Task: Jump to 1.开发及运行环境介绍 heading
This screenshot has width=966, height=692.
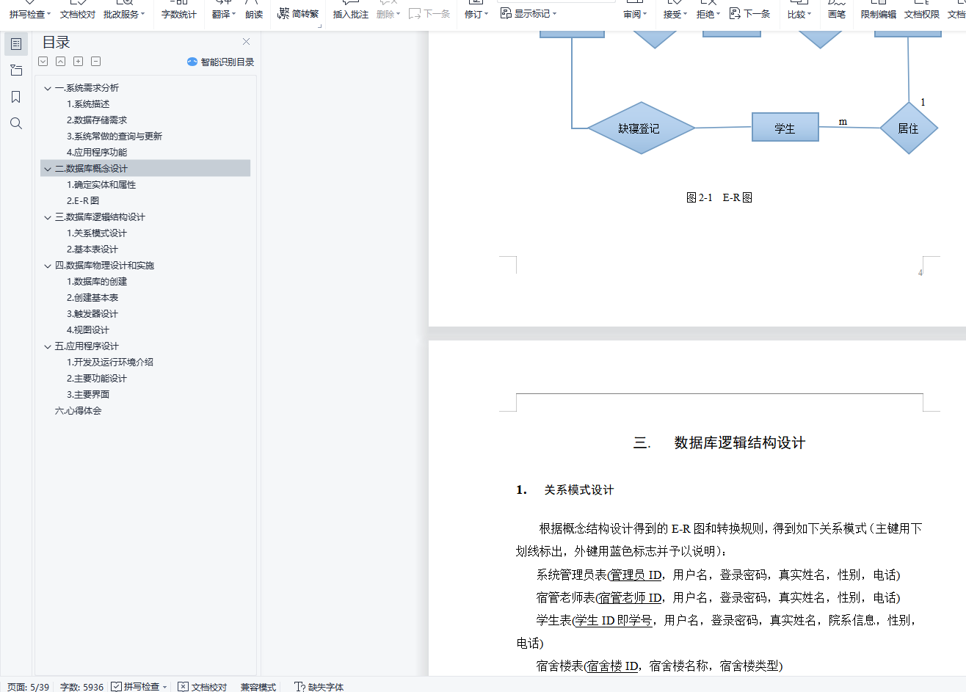Action: tap(110, 363)
